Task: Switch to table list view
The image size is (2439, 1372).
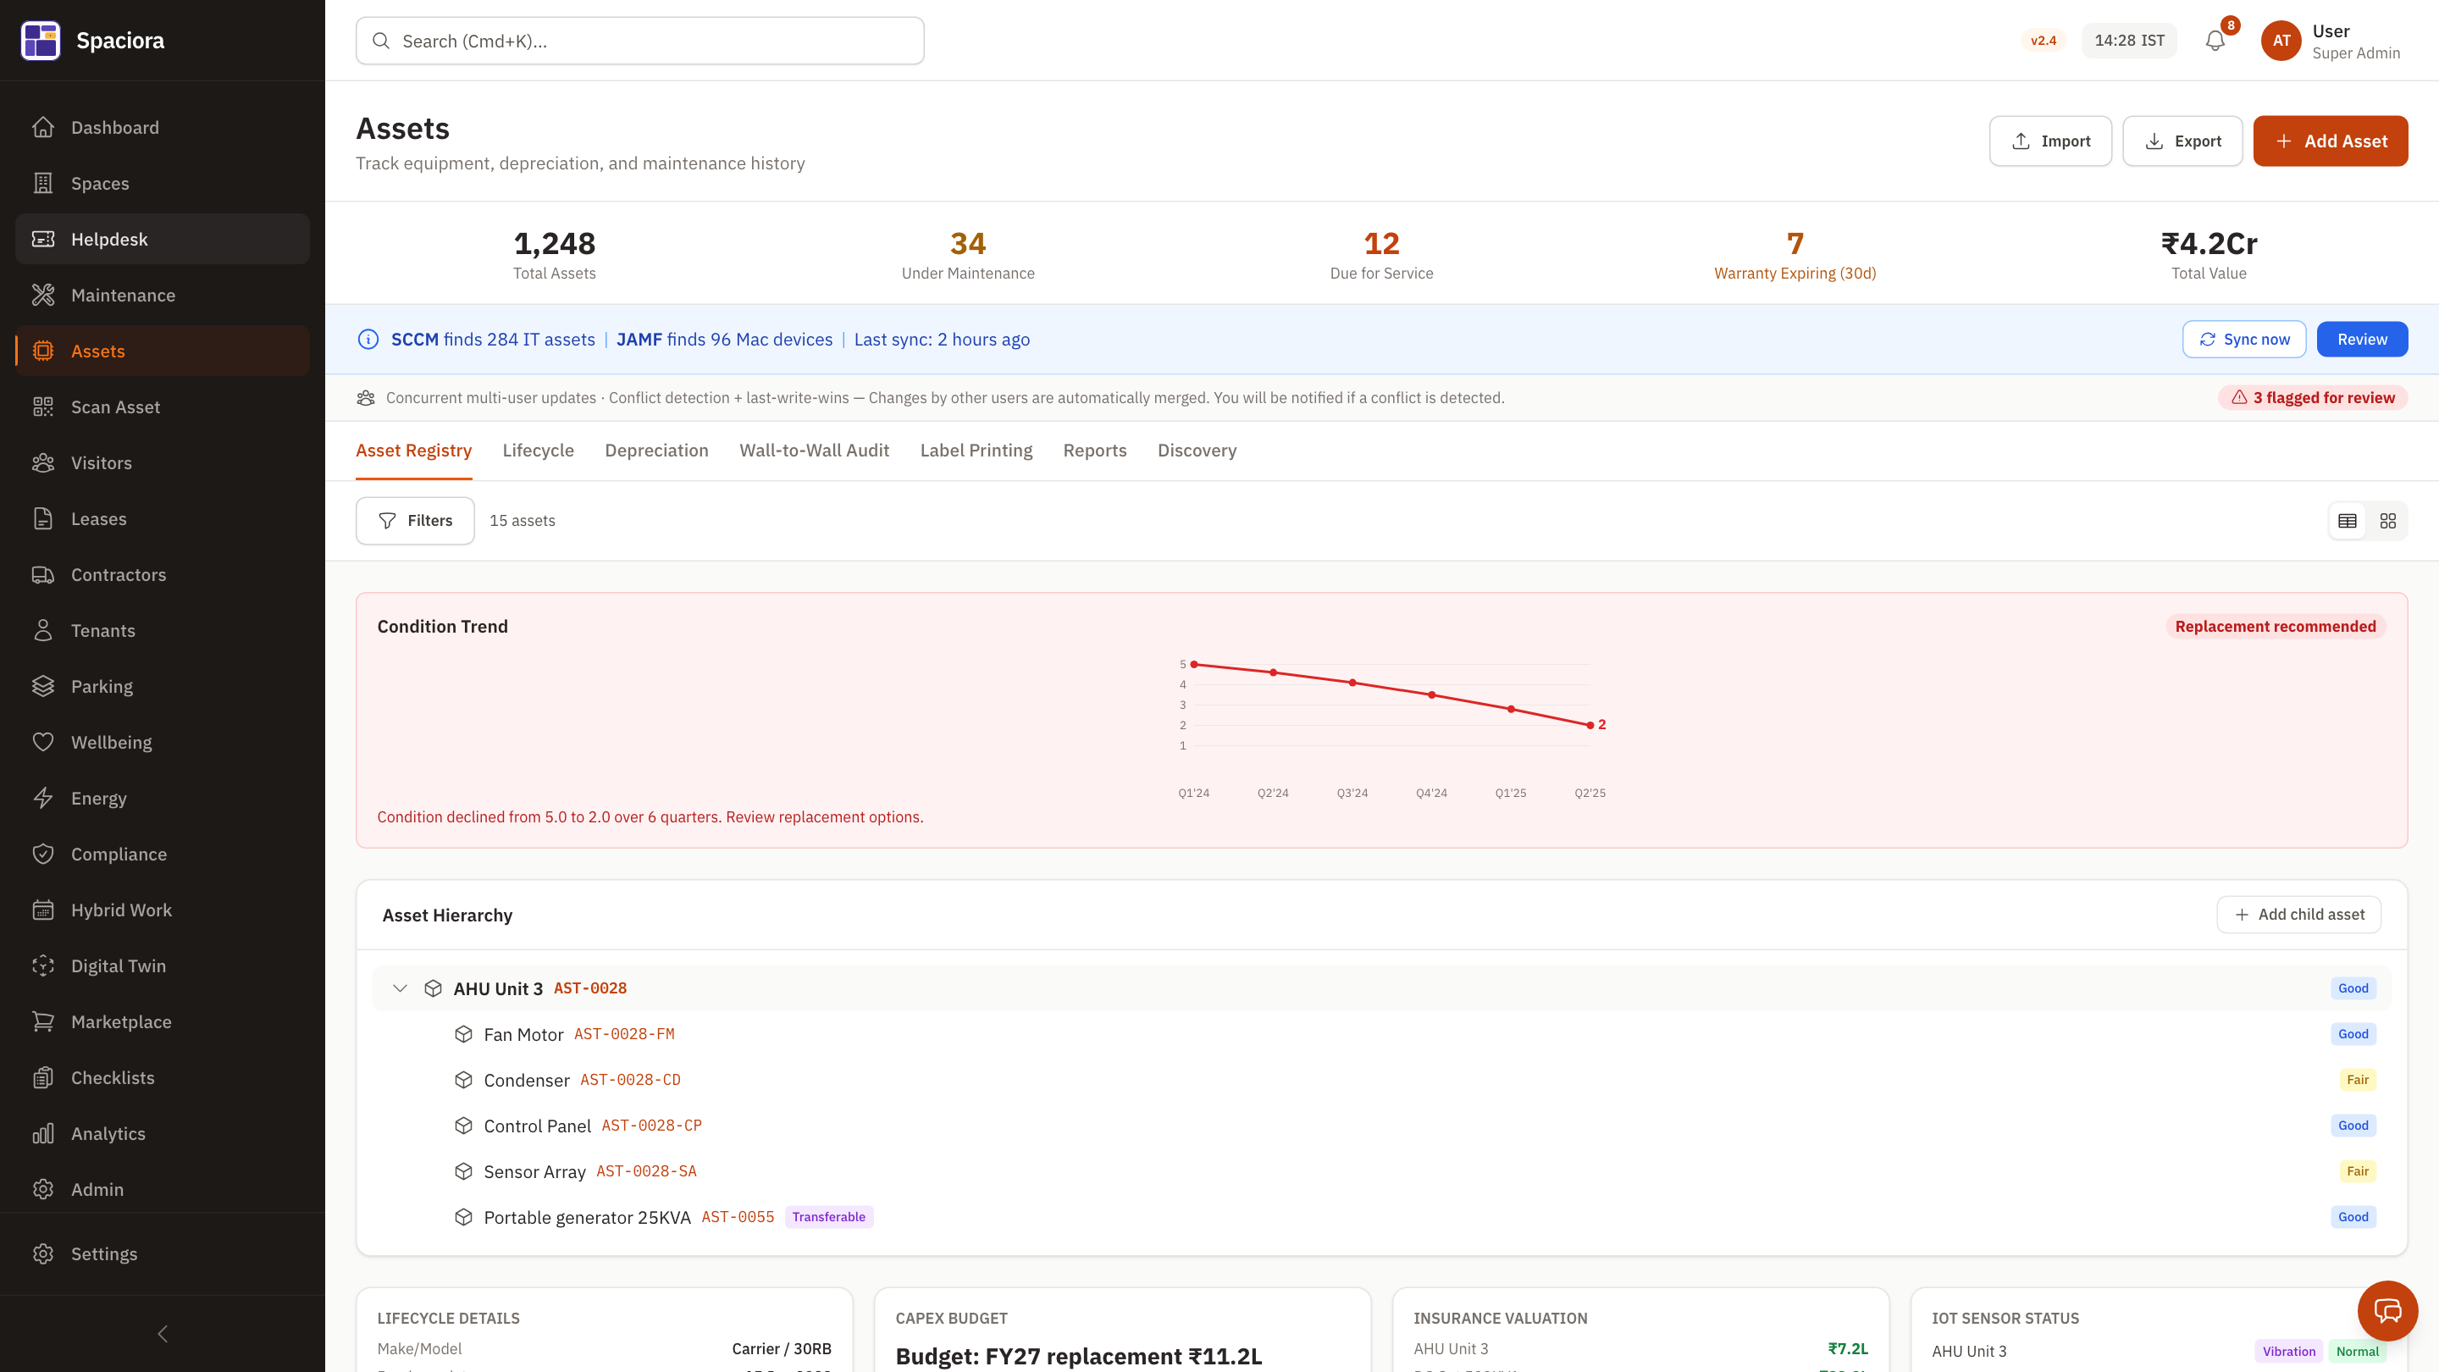Action: coord(2348,521)
